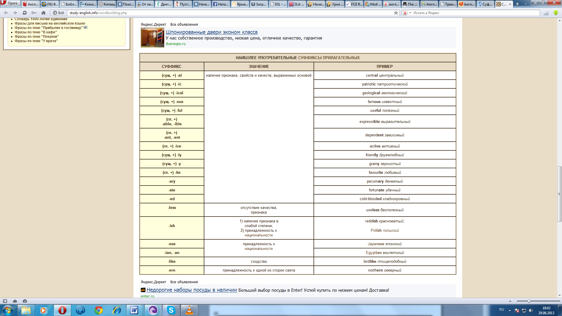Open bottom "Все объявления" link

click(184, 282)
